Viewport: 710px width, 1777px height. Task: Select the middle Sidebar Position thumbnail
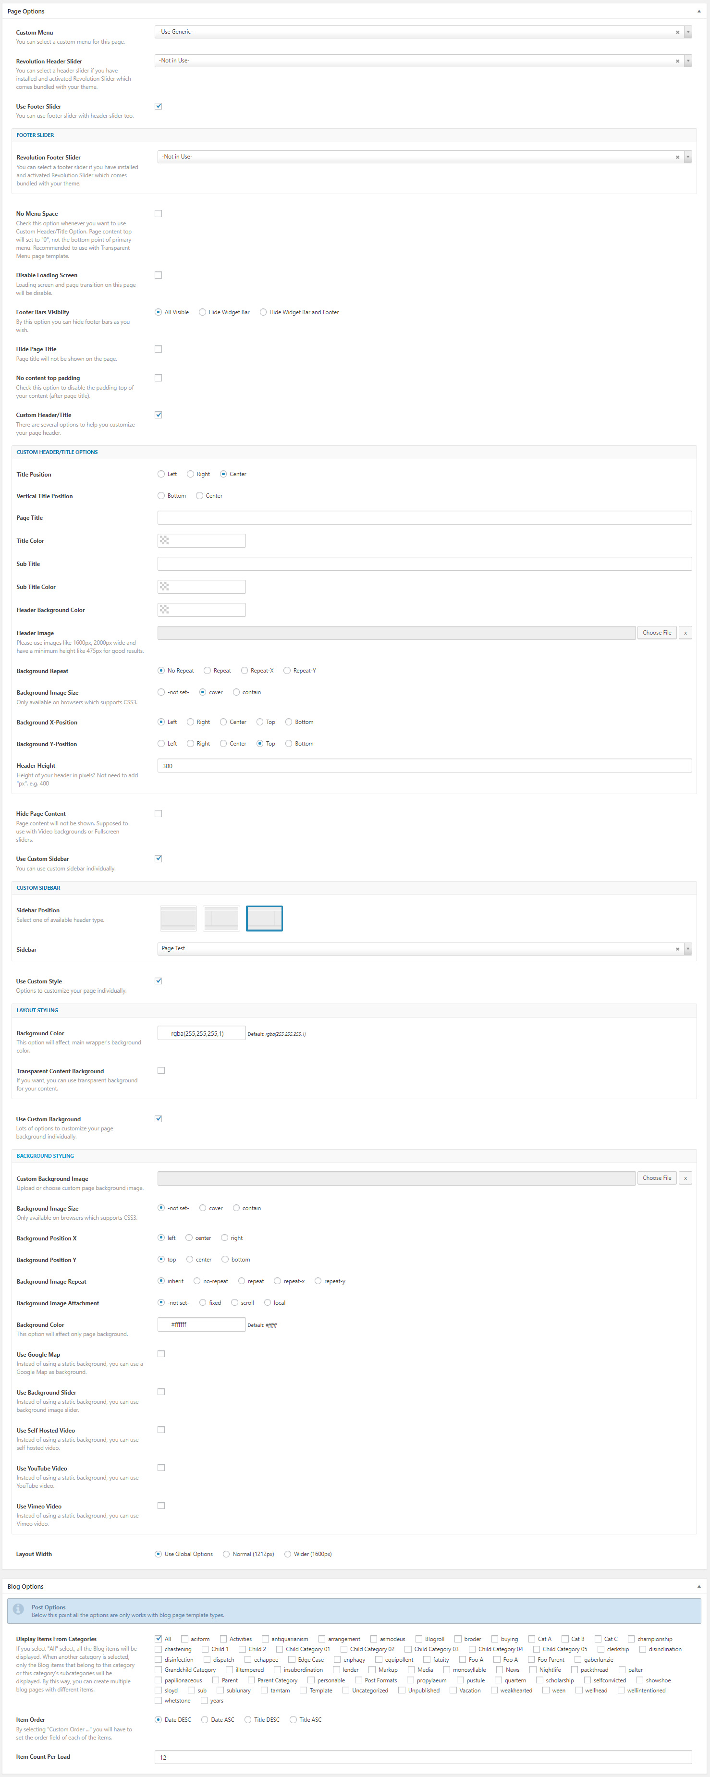pyautogui.click(x=221, y=918)
